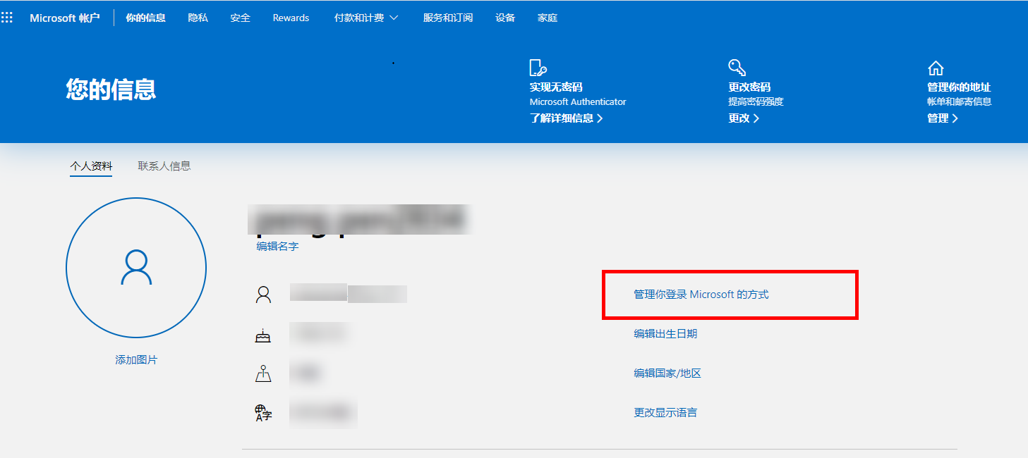This screenshot has width=1028, height=458.
Task: Click the 编辑名字 link
Action: (277, 247)
